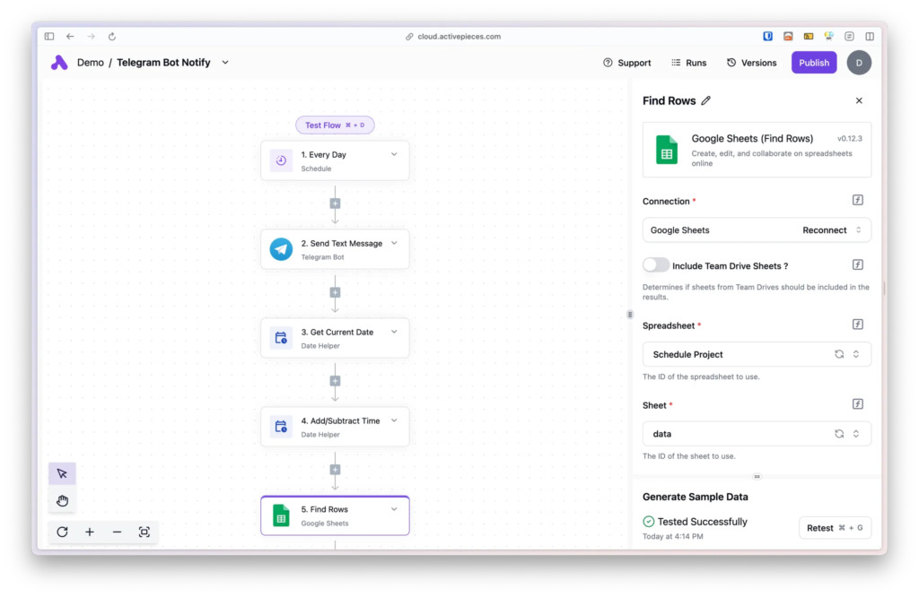The image size is (919, 597).
Task: Select the pointer selection tool on canvas
Action: [62, 473]
